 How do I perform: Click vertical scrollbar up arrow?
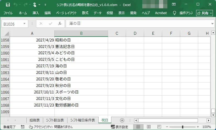(213, 33)
